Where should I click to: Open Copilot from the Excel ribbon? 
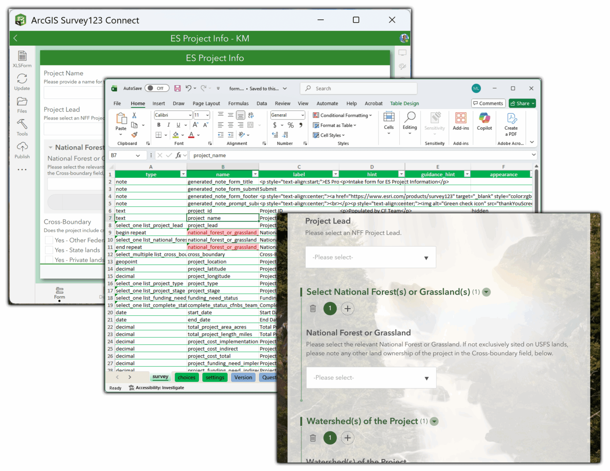pos(484,122)
